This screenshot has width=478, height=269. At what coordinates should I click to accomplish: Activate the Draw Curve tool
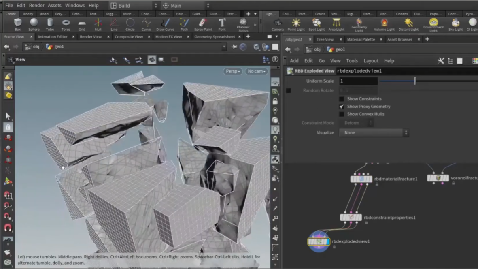click(x=165, y=24)
